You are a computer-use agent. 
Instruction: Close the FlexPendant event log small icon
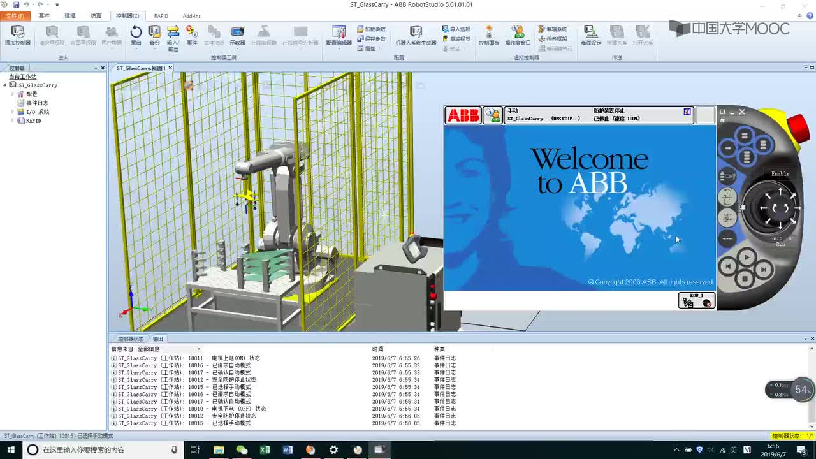pyautogui.click(x=687, y=112)
